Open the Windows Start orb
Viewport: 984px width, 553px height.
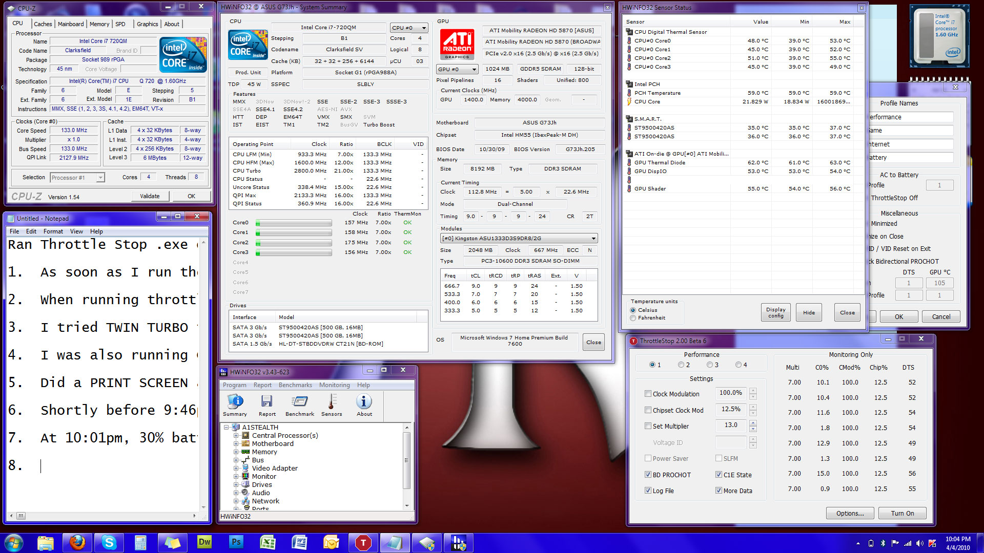[x=13, y=543]
